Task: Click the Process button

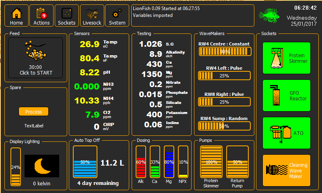Action: pos(33,112)
